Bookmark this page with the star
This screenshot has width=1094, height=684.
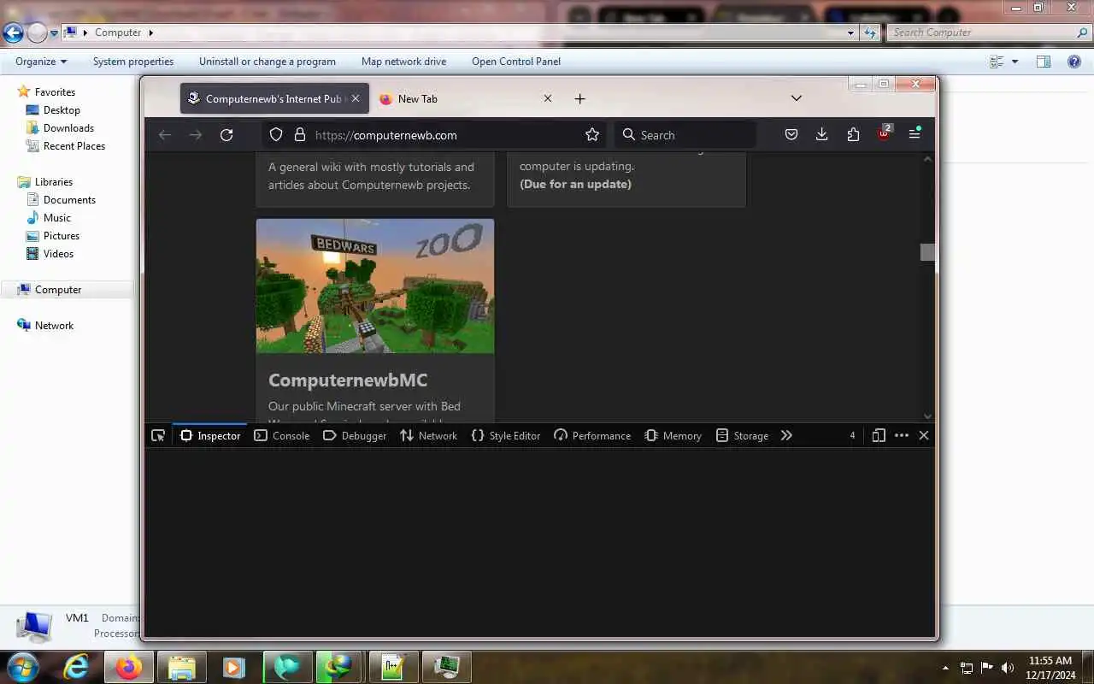point(592,135)
